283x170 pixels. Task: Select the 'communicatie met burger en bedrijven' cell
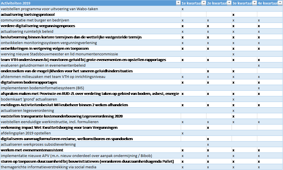pyautogui.click(x=35, y=20)
